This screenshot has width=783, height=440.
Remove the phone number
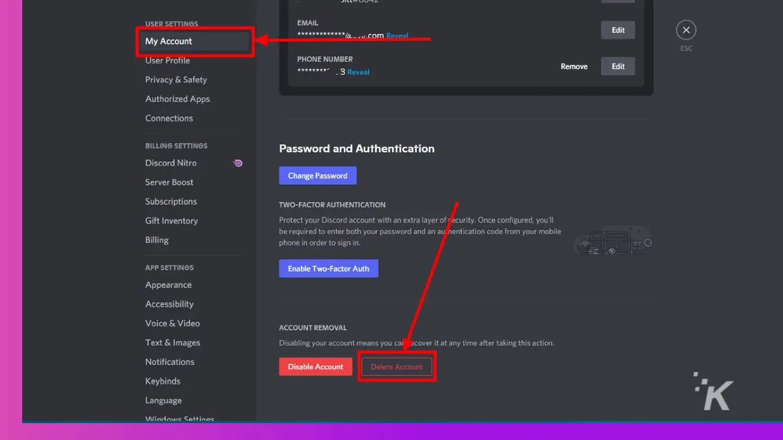[574, 66]
